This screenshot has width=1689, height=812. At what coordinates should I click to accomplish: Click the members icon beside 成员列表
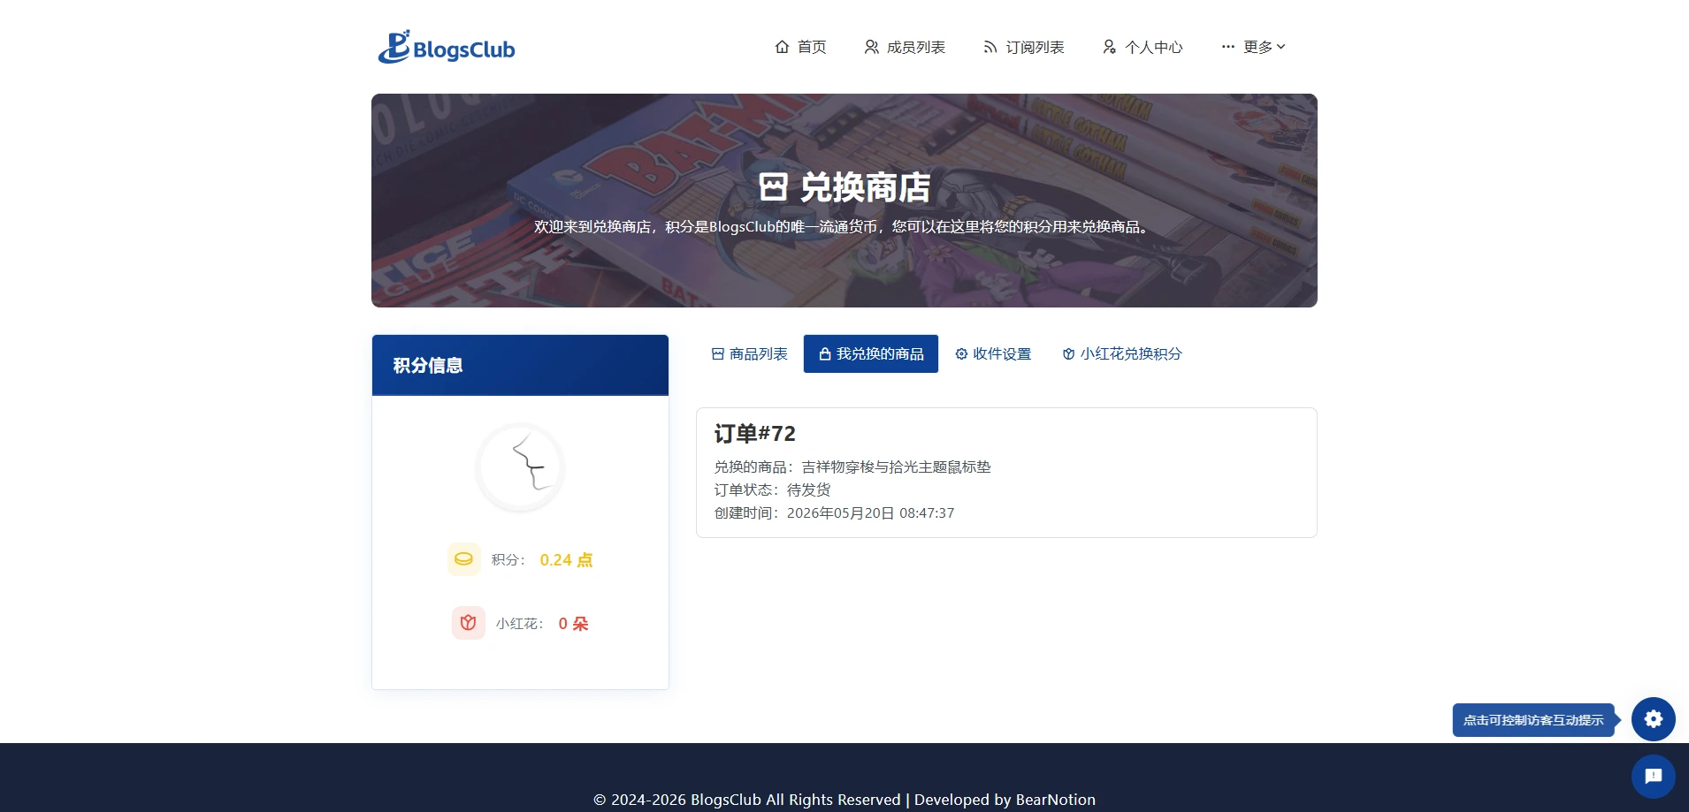pyautogui.click(x=871, y=47)
